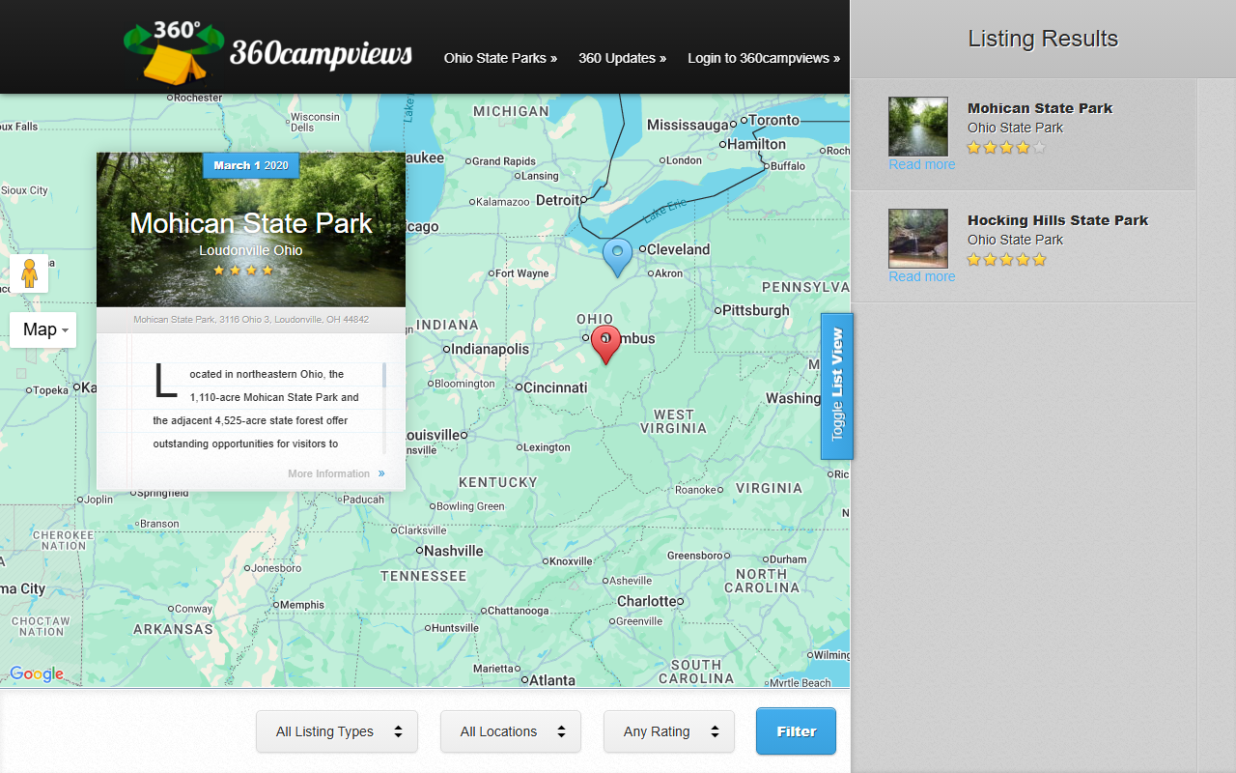Click the Hocking Hills waterfall thumbnail
Viewport: 1236px width, 773px height.
918,239
